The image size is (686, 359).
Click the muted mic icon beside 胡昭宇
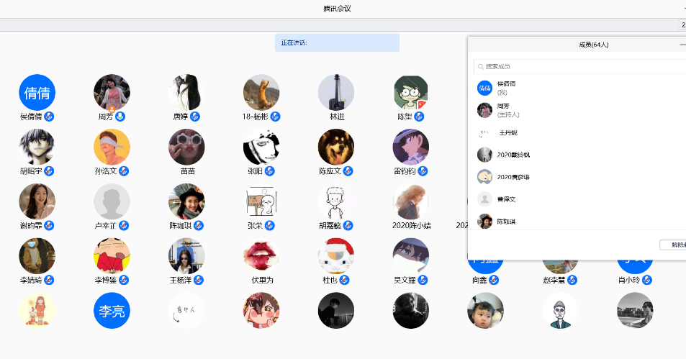pos(49,171)
